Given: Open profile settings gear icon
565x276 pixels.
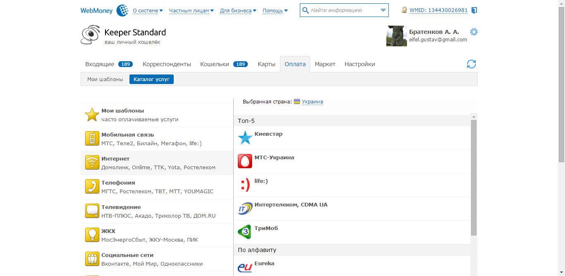Looking at the screenshot, I should 474,32.
